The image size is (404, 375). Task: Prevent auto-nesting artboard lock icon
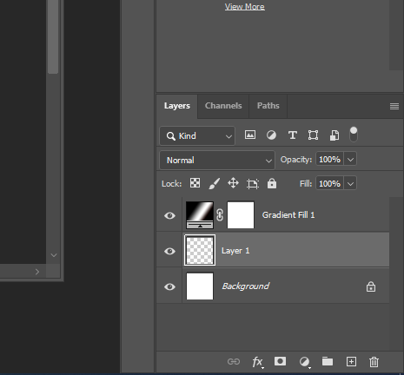click(253, 184)
